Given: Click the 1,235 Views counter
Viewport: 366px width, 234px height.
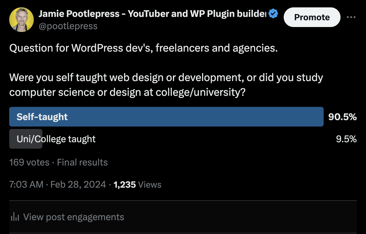Looking at the screenshot, I should pyautogui.click(x=137, y=185).
